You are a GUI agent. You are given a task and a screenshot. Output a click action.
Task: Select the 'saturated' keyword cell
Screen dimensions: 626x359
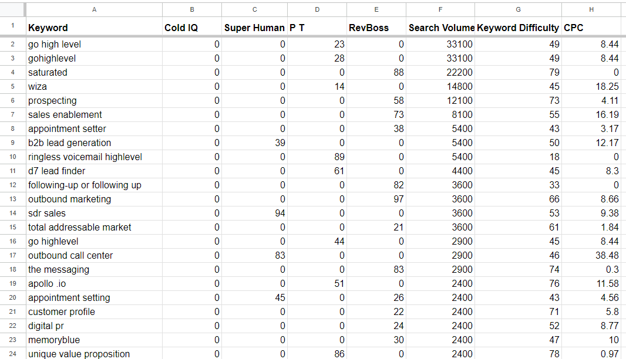click(x=94, y=72)
